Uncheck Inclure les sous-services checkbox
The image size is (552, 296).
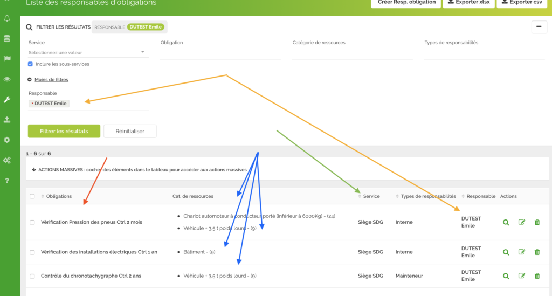31,64
